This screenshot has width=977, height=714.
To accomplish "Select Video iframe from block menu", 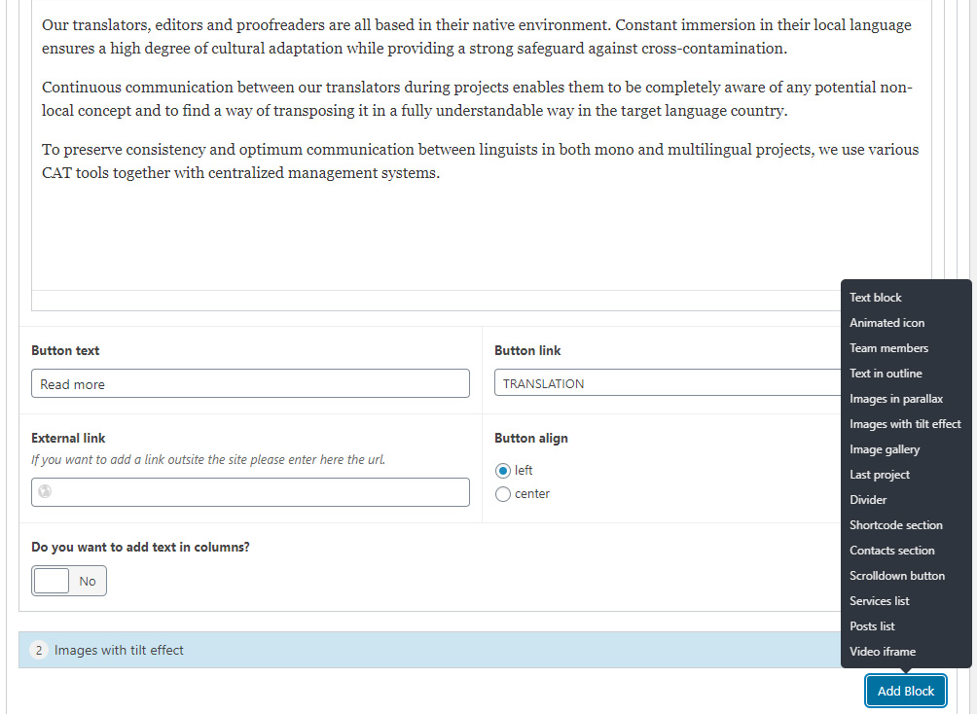I will click(882, 652).
